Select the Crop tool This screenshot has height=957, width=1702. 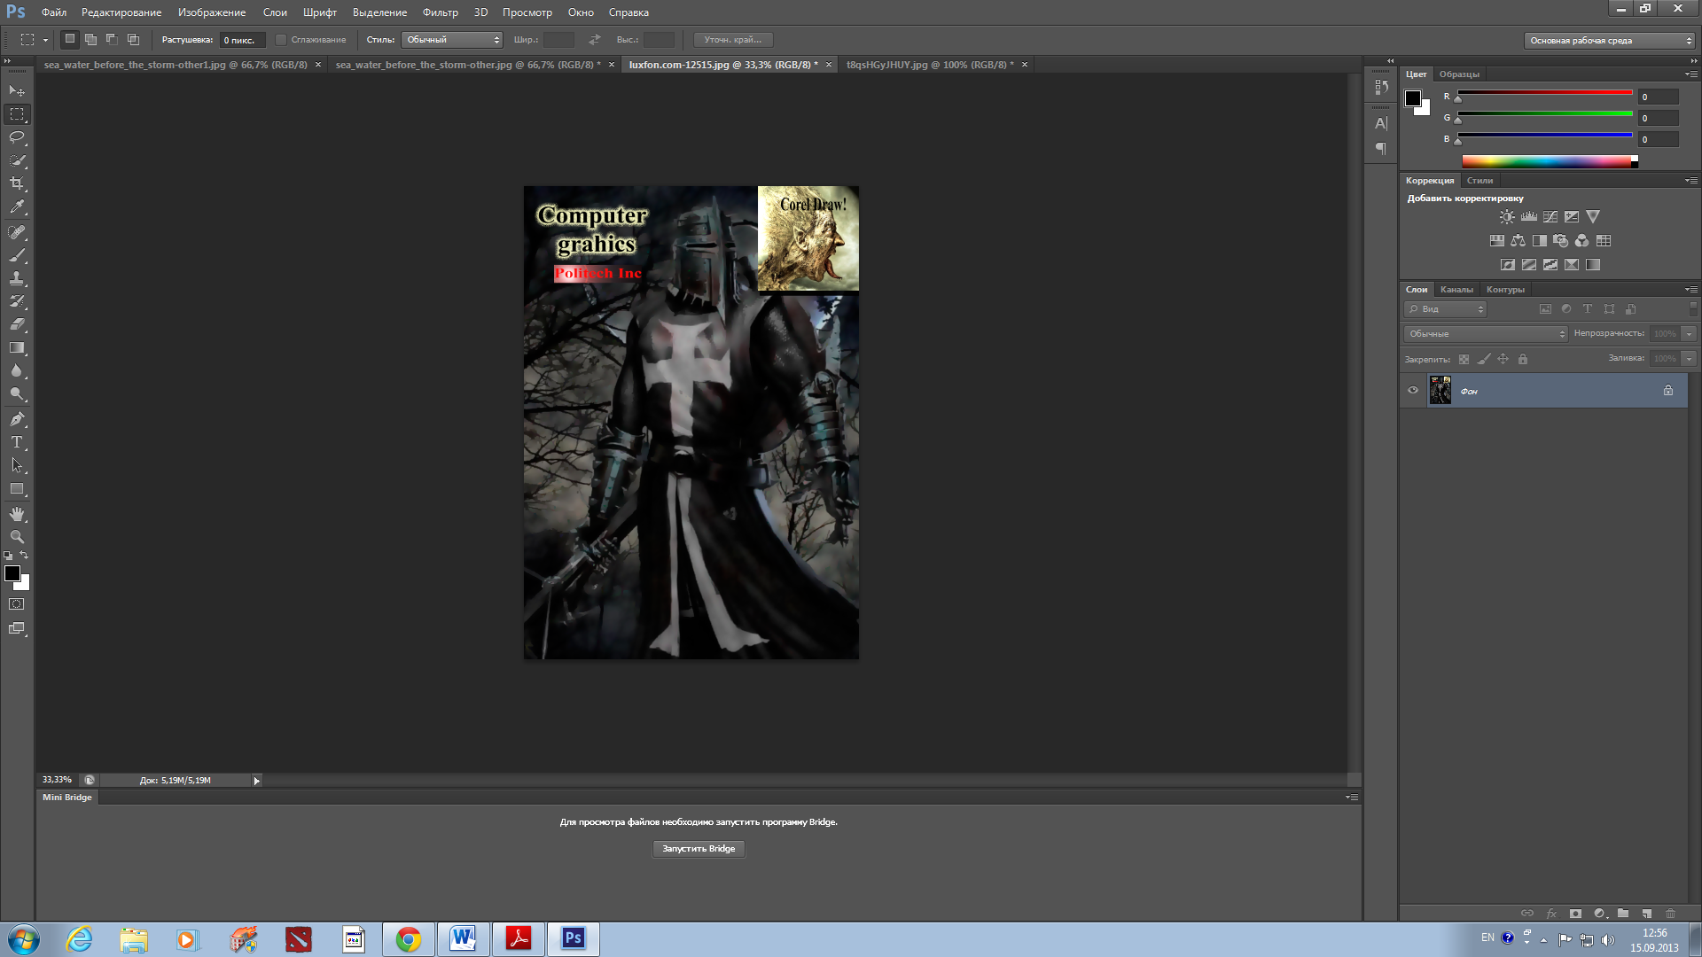(x=17, y=183)
